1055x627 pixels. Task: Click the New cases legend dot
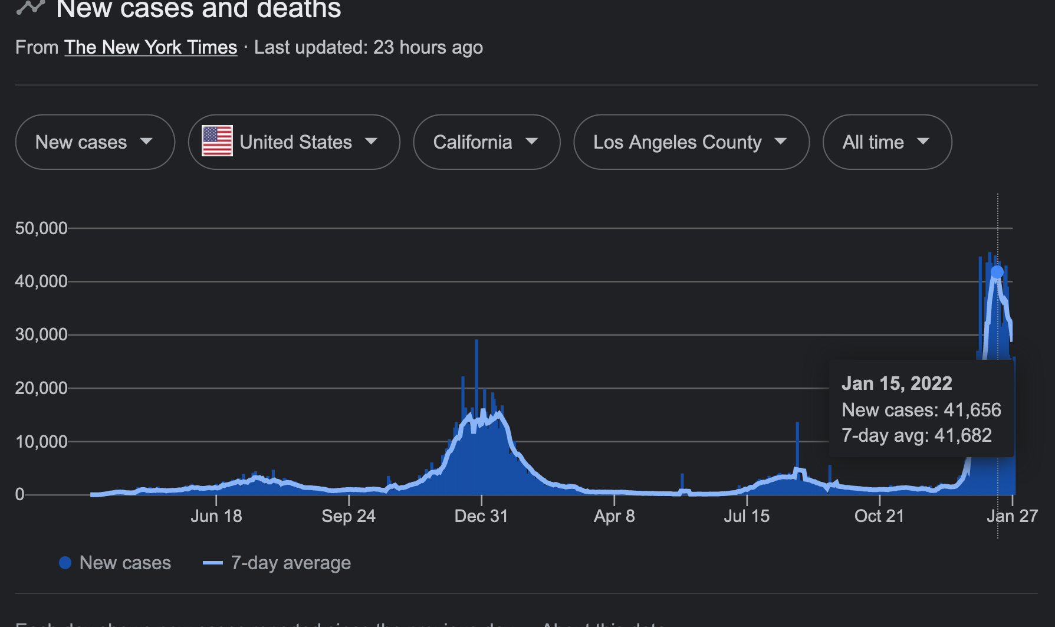click(65, 563)
